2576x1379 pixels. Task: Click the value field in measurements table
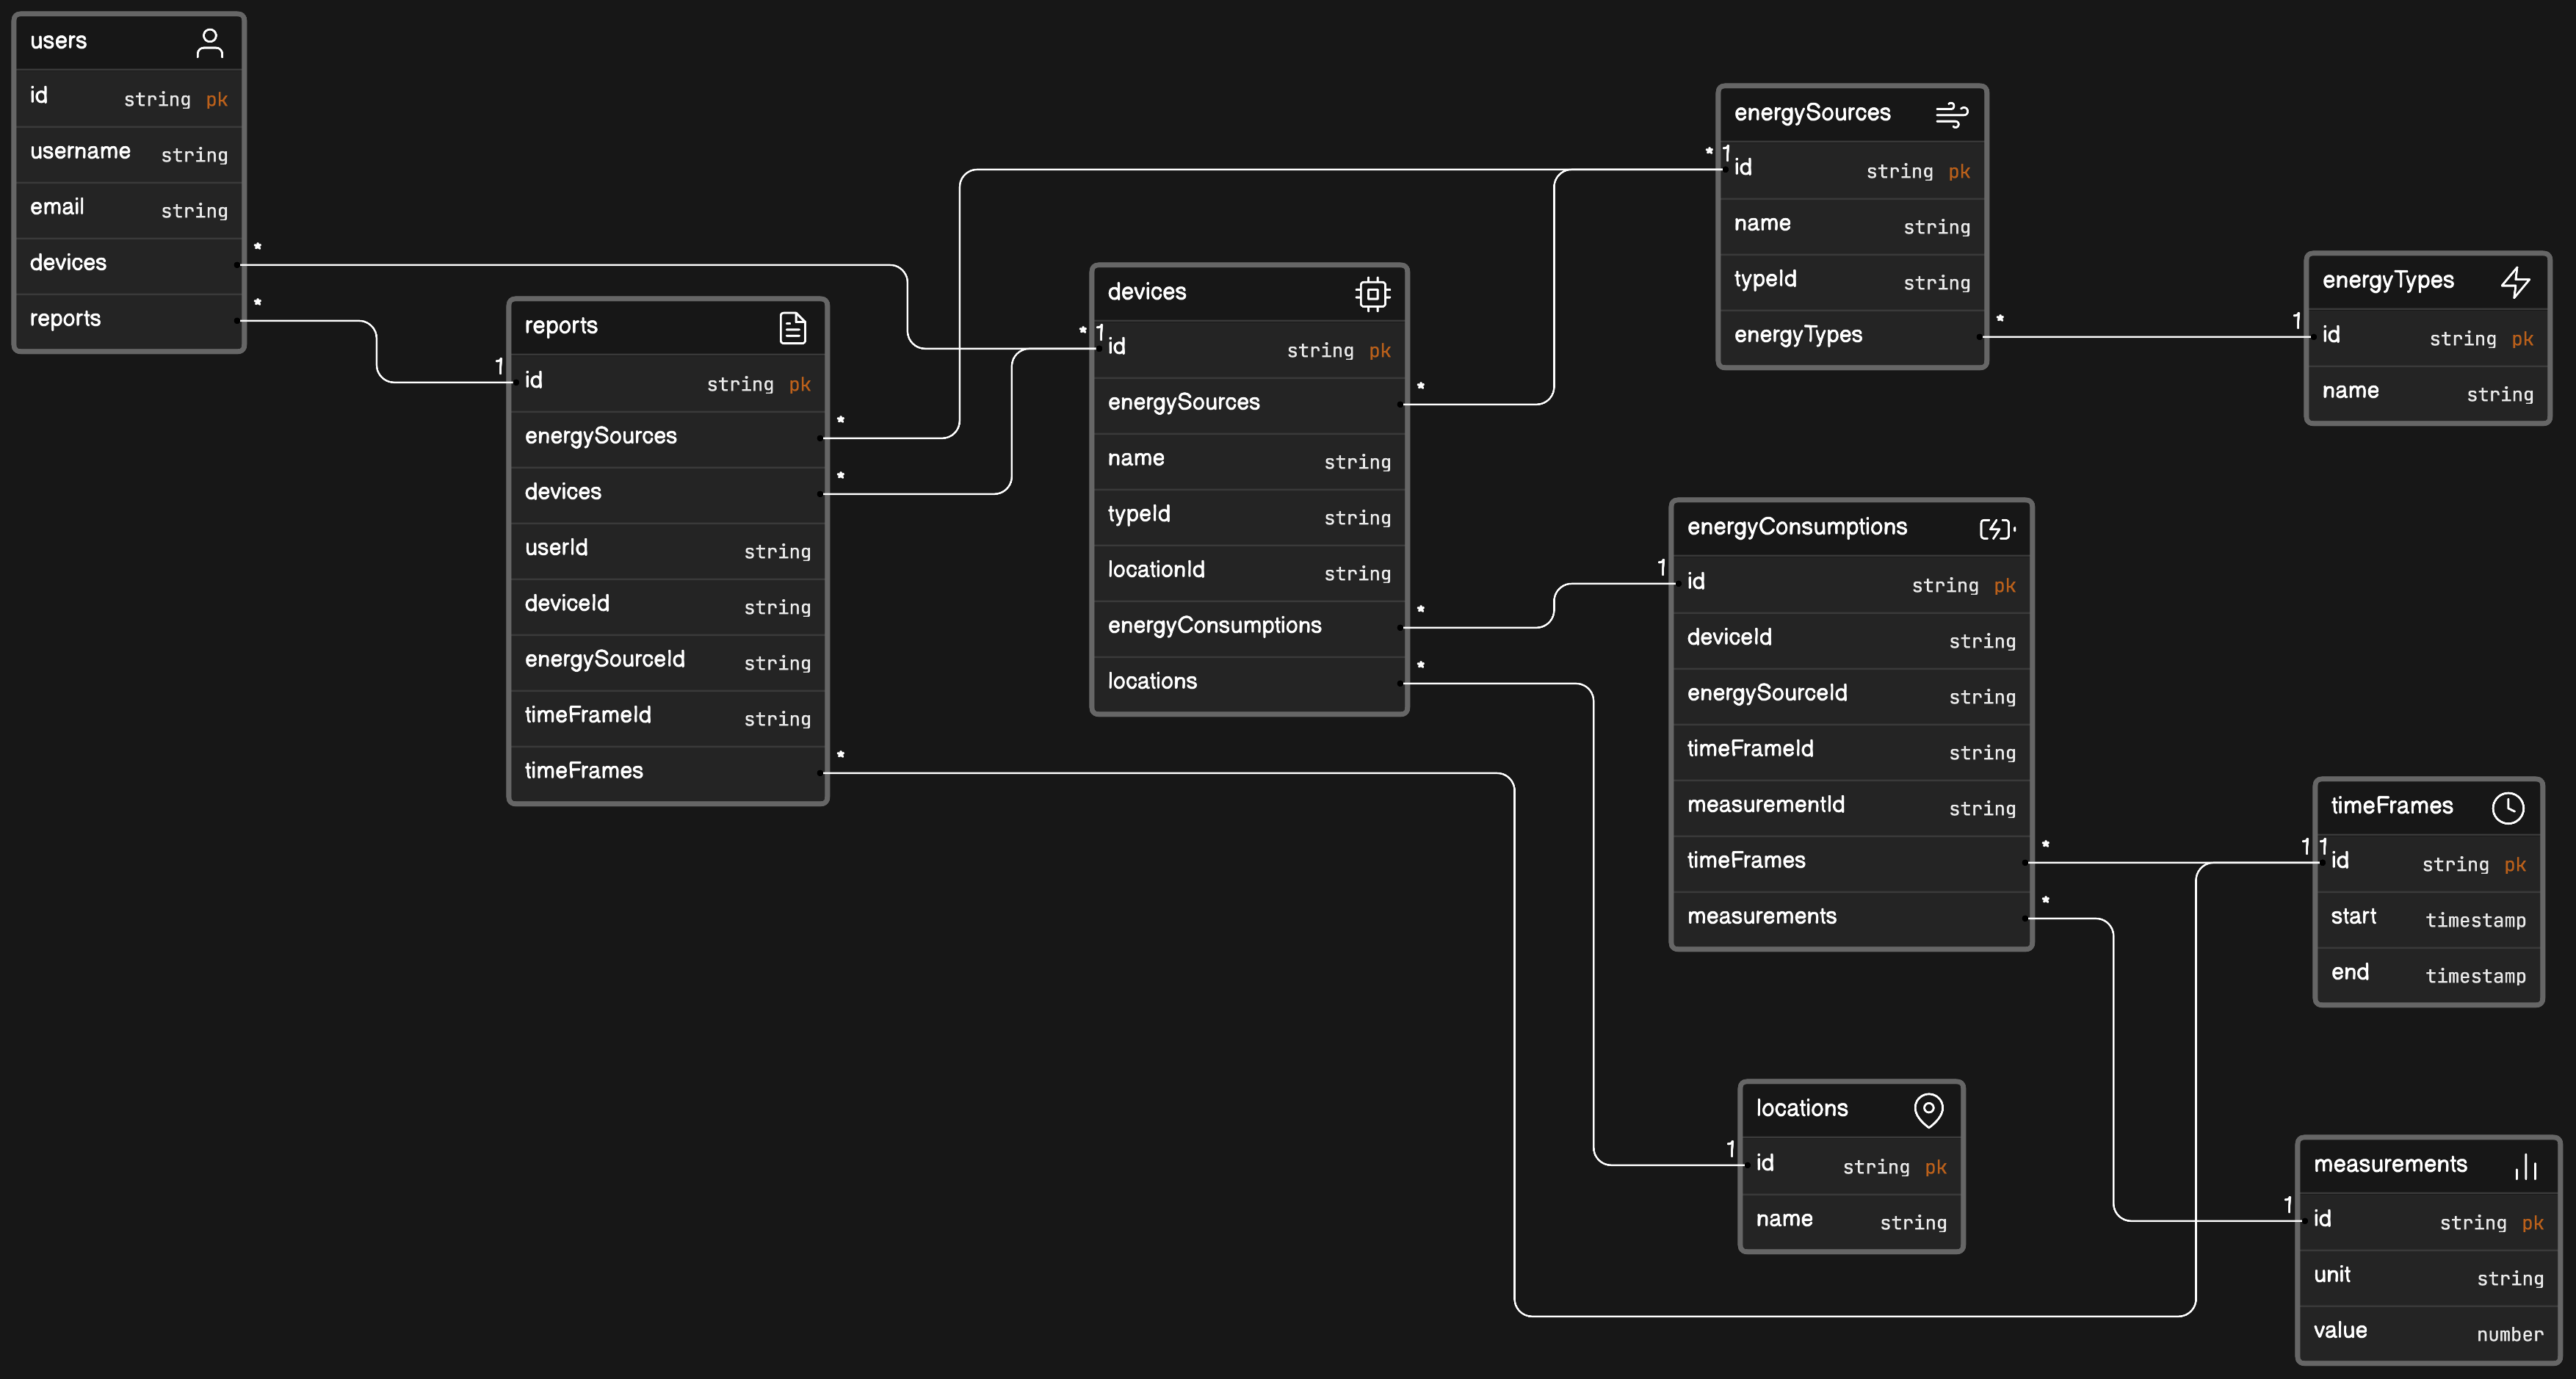tap(2341, 1330)
